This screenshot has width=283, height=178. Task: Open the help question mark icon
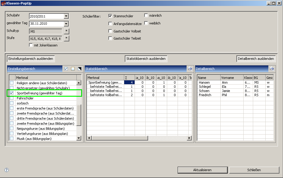pos(7,170)
